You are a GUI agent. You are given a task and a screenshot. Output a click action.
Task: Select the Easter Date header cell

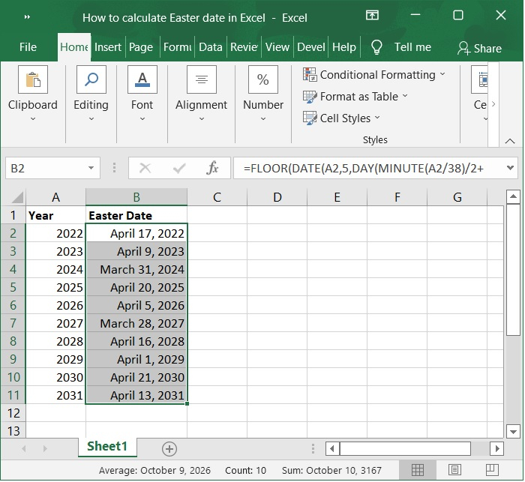pos(136,215)
